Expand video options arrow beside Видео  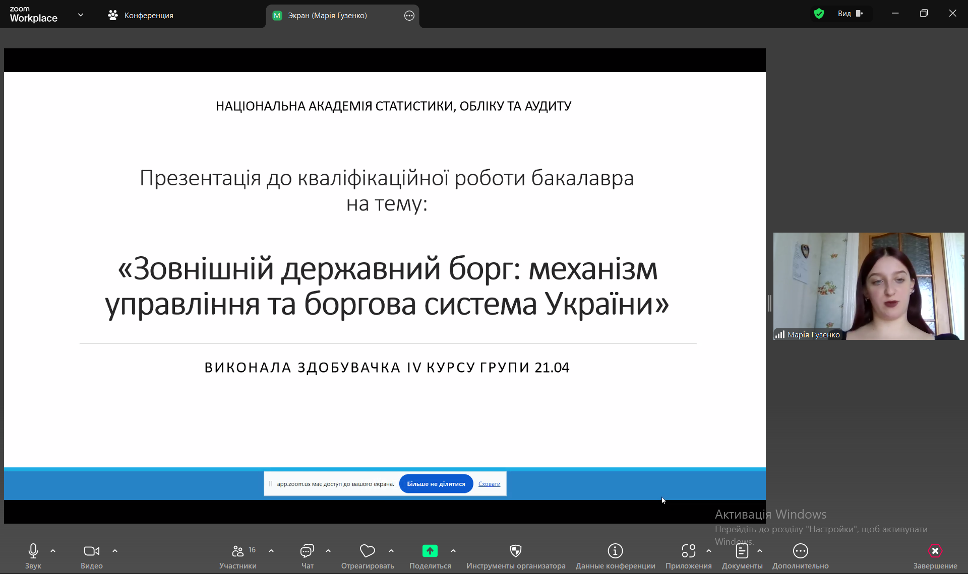pos(115,551)
